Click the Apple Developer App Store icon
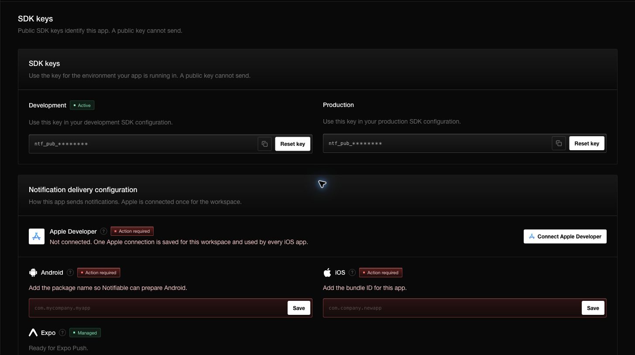Viewport: 635px width, 355px height. pos(37,236)
